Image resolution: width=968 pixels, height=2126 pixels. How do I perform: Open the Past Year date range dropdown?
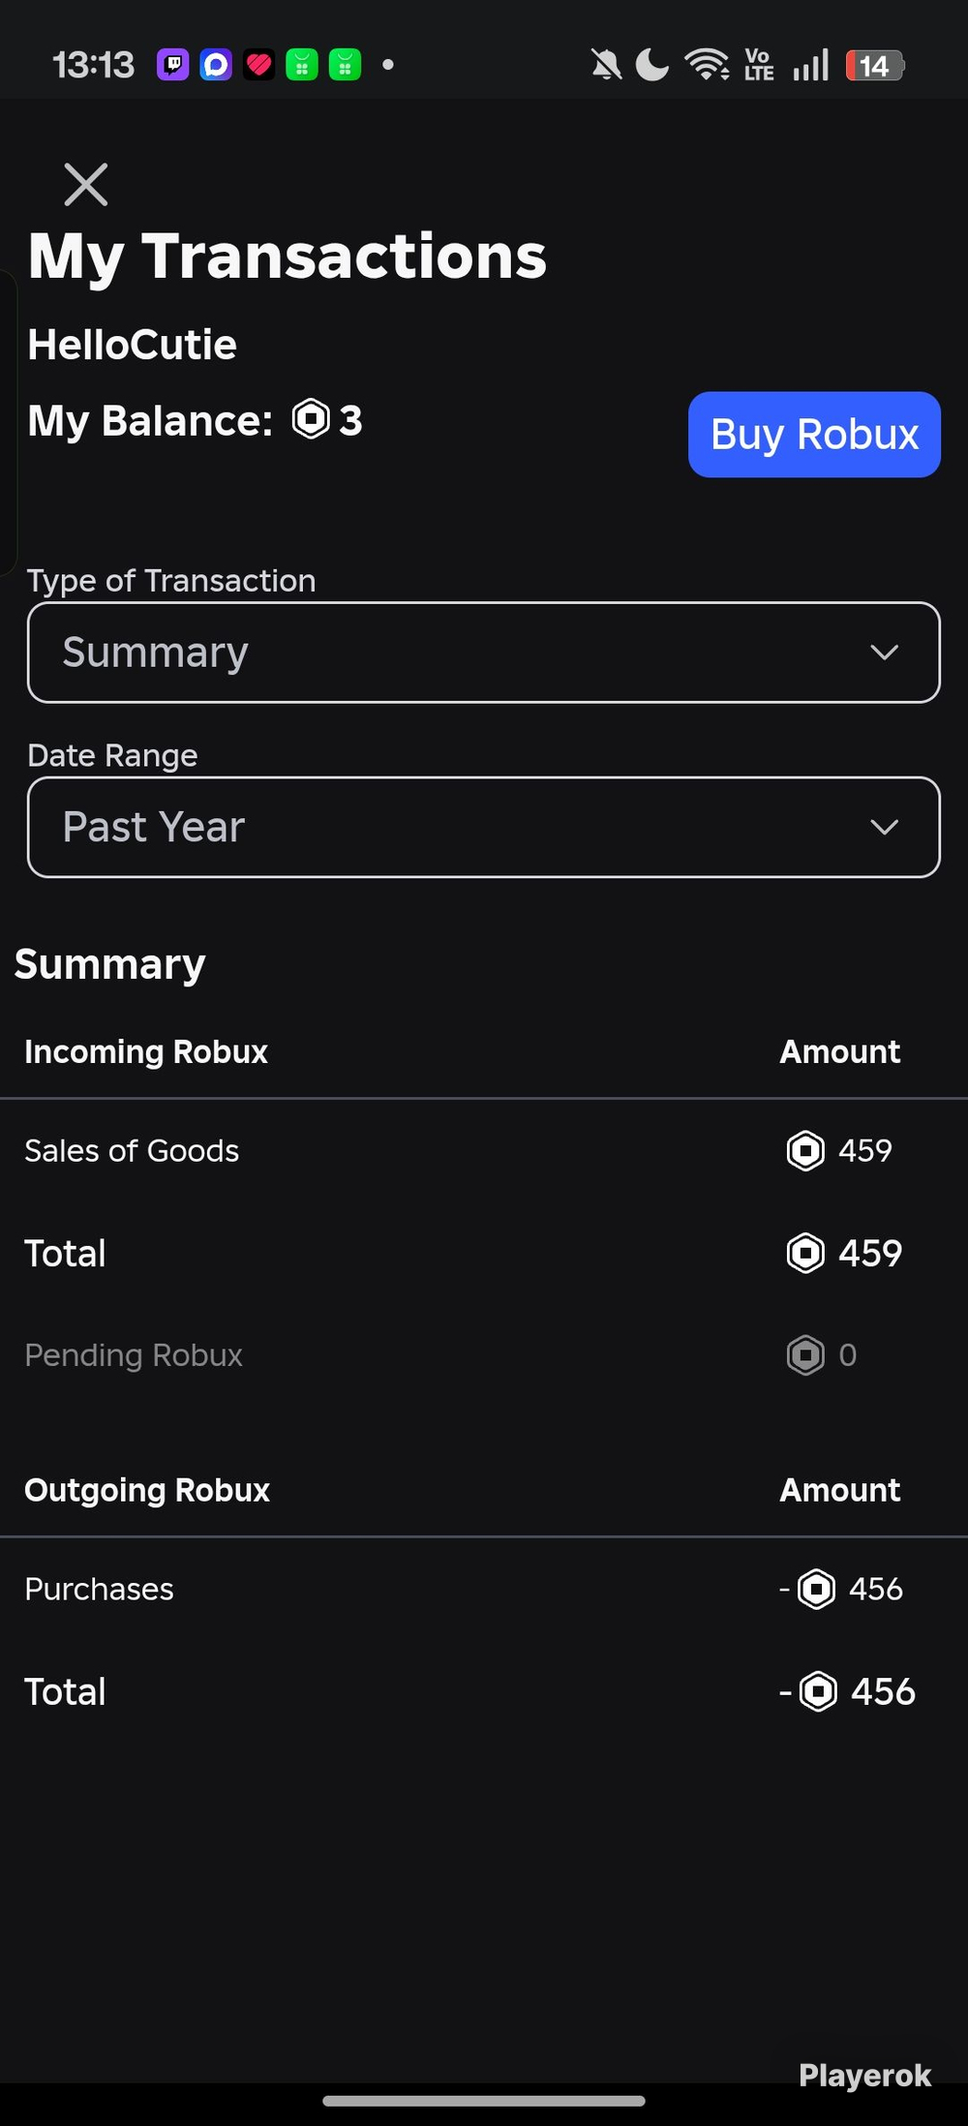click(484, 827)
